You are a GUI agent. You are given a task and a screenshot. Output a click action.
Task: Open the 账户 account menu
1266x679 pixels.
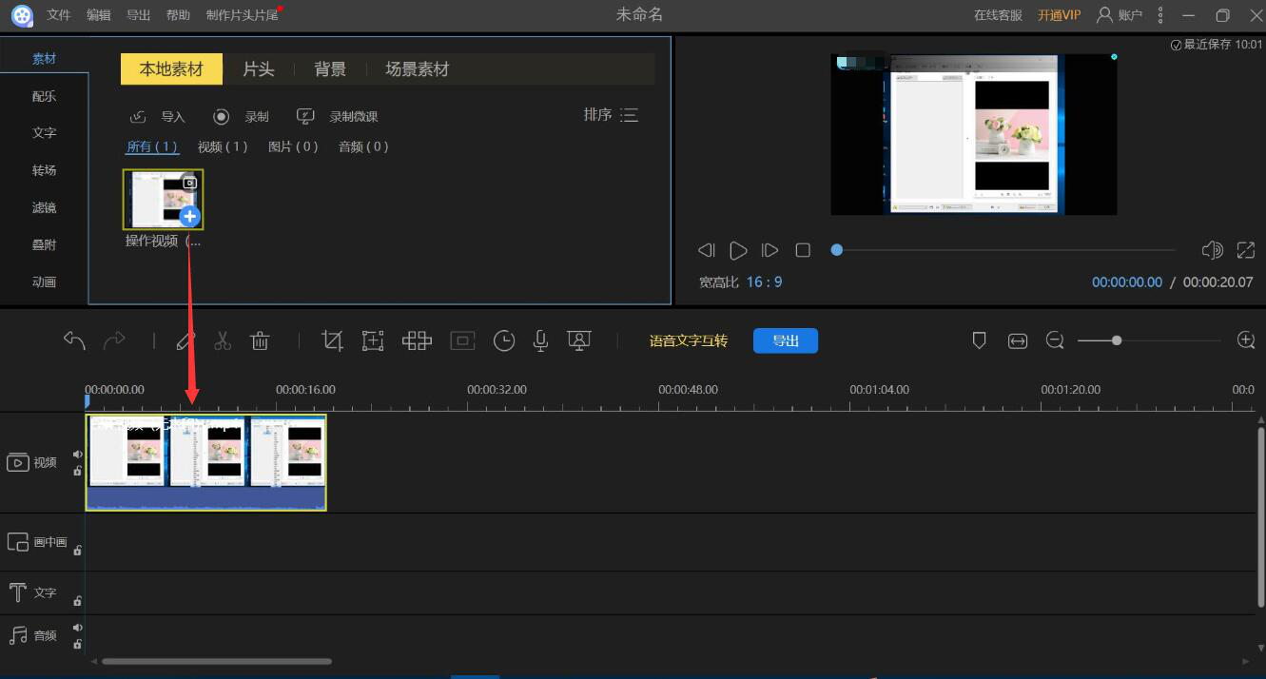1120,15
